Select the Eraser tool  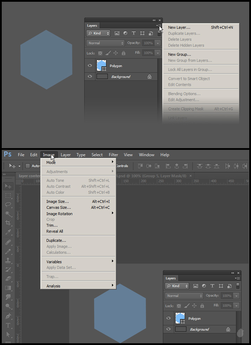click(8, 279)
